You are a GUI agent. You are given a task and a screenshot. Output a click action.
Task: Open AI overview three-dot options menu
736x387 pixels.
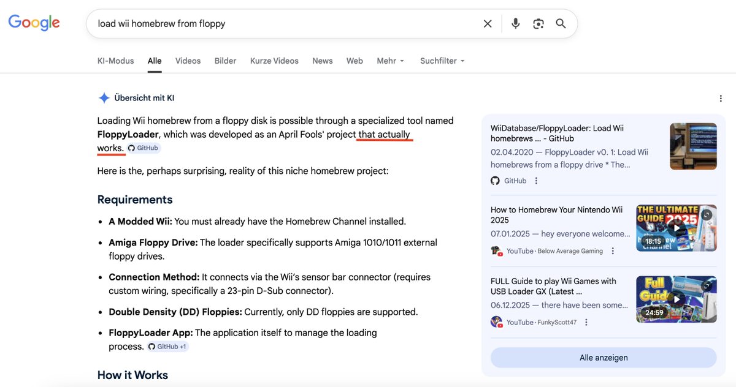[x=721, y=99]
